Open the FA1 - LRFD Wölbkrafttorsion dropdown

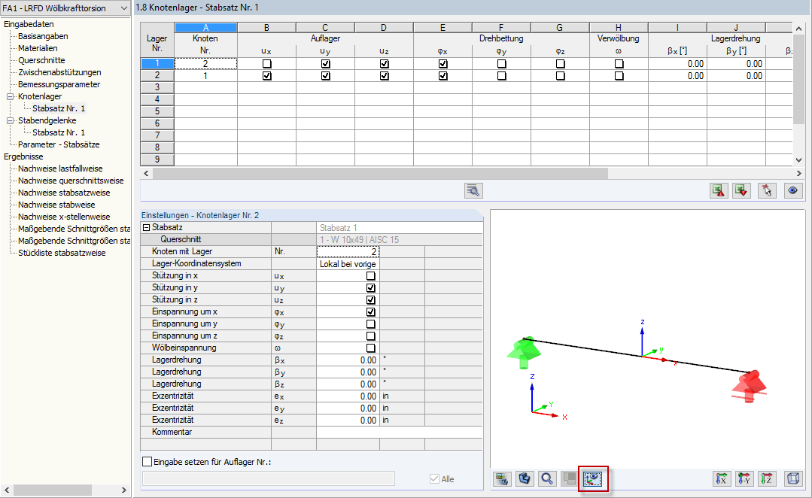124,8
